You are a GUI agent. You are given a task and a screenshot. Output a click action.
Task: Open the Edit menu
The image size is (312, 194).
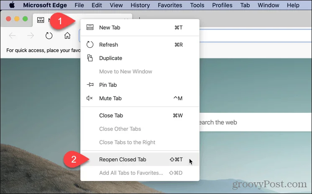coord(97,5)
